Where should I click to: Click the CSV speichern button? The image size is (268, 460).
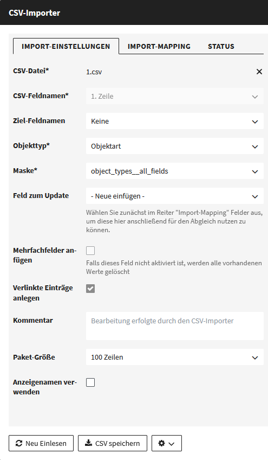(113, 443)
